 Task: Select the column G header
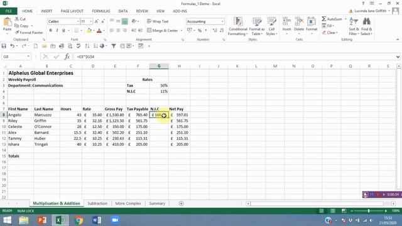159,66
